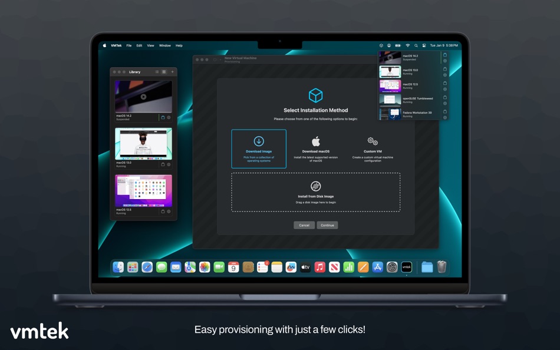Open the Window menu
This screenshot has height=350, width=560.
tap(164, 45)
